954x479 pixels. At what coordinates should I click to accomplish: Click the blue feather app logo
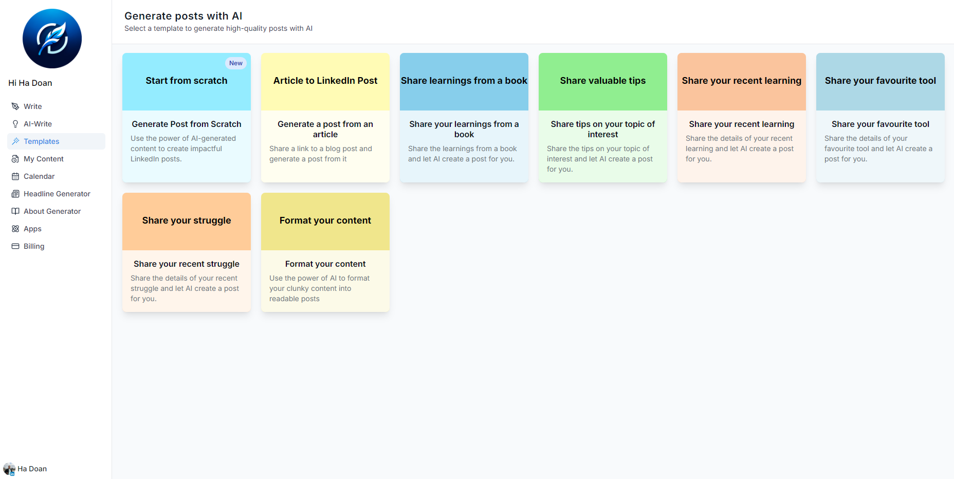coord(52,39)
